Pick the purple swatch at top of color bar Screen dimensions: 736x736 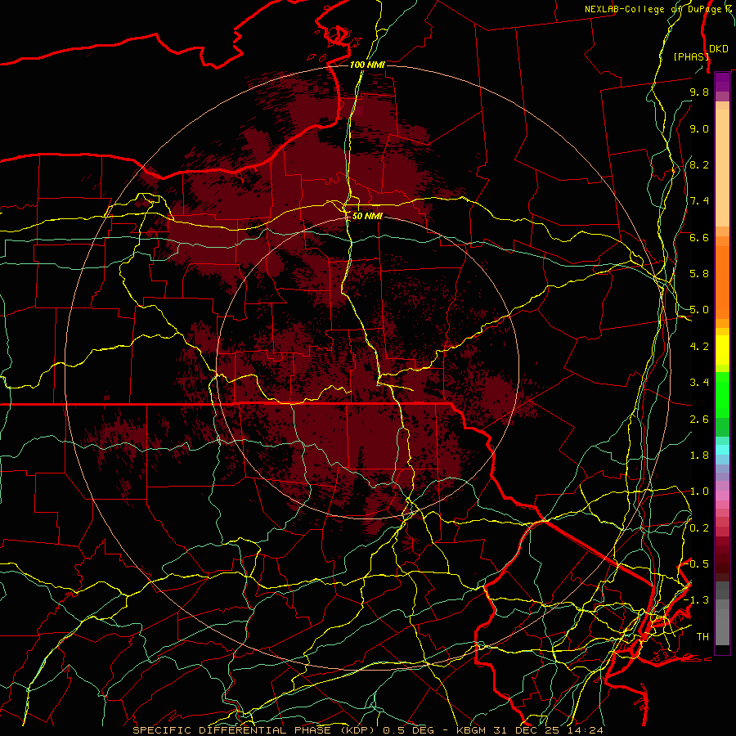click(722, 82)
